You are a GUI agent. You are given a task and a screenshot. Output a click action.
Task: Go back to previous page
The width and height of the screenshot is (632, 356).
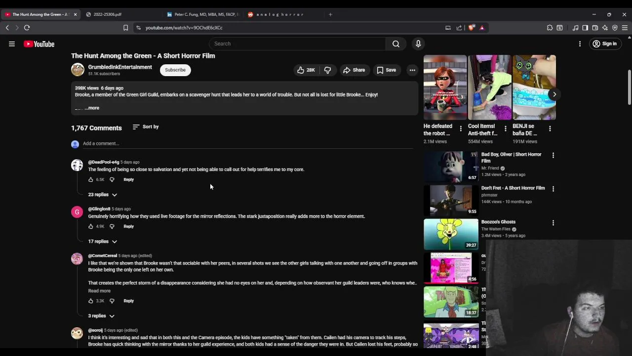click(7, 28)
